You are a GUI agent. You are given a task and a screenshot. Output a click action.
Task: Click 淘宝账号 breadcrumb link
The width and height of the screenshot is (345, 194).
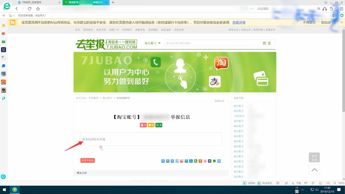108,98
